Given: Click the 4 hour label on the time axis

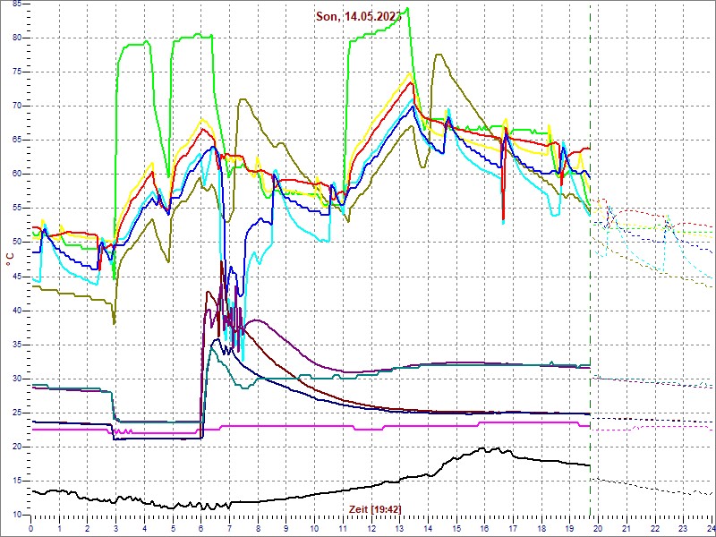Looking at the screenshot, I should tap(144, 528).
